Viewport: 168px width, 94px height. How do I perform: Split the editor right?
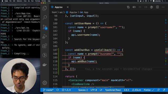click(157, 7)
